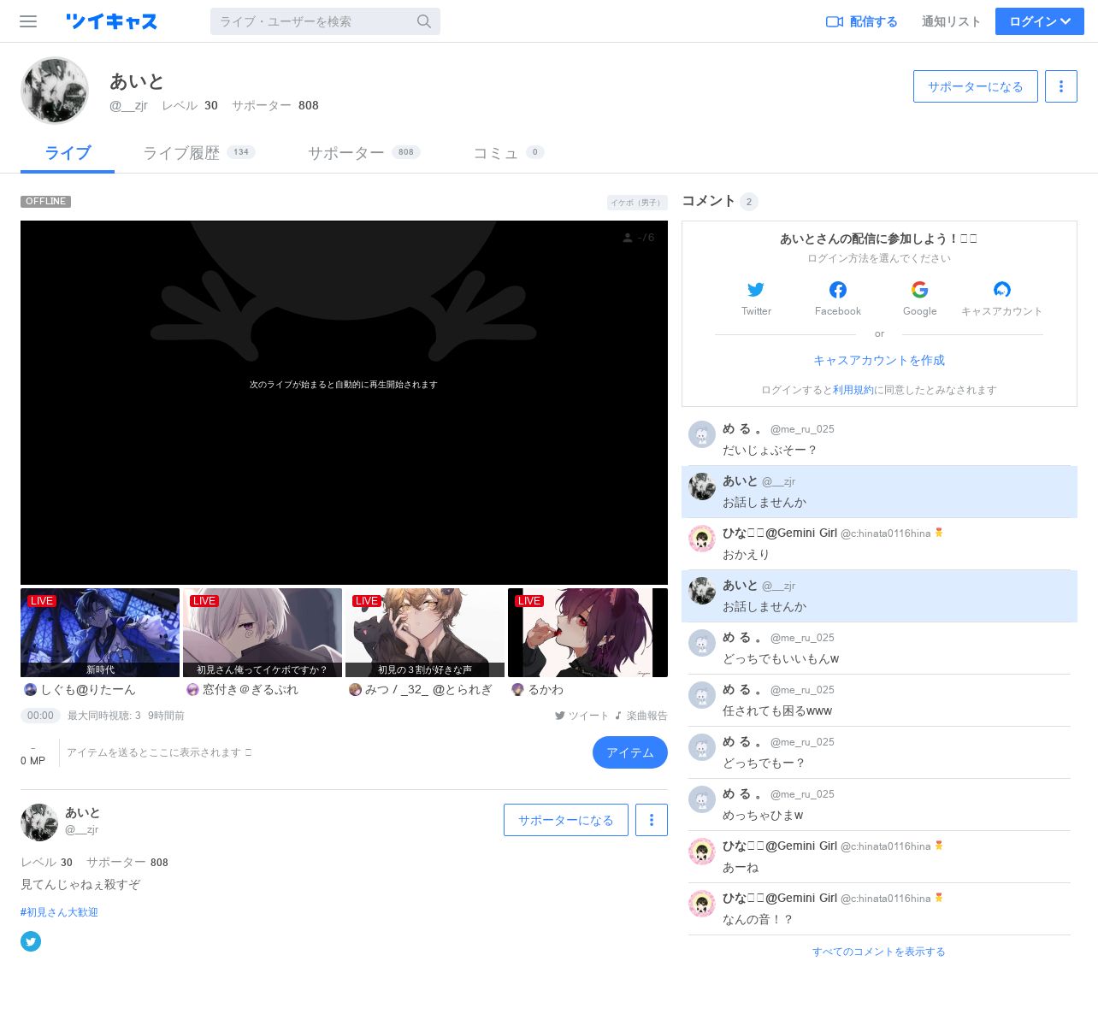Click the イケボ（男子） category tag

click(x=636, y=203)
